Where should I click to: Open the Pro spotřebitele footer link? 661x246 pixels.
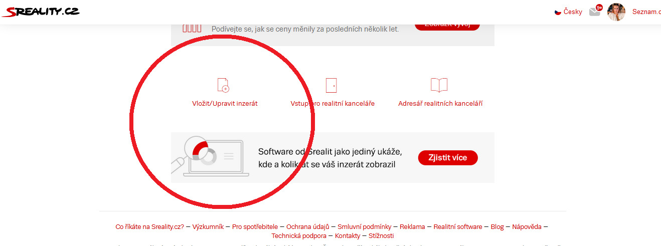coord(255,227)
